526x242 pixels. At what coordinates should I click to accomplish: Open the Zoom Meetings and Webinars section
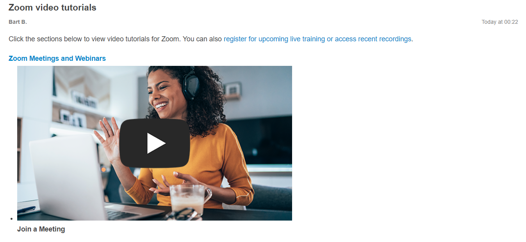point(57,58)
